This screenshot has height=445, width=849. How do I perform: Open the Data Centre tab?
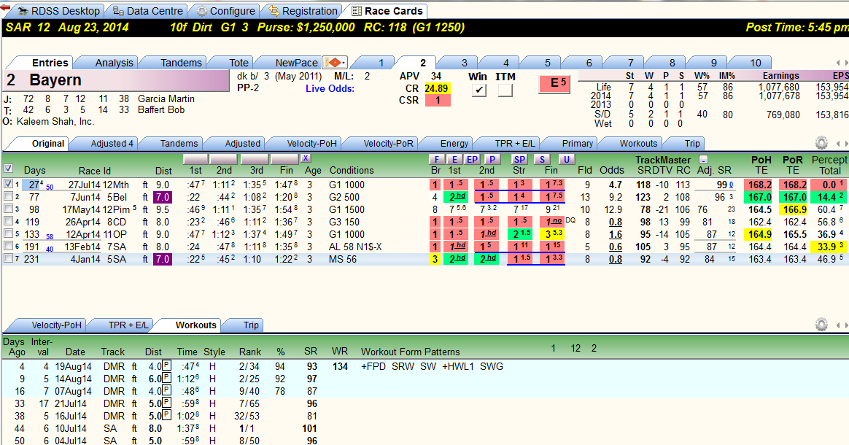pos(148,11)
